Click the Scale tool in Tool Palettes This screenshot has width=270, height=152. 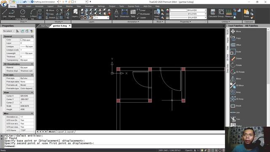pyautogui.click(x=235, y=52)
